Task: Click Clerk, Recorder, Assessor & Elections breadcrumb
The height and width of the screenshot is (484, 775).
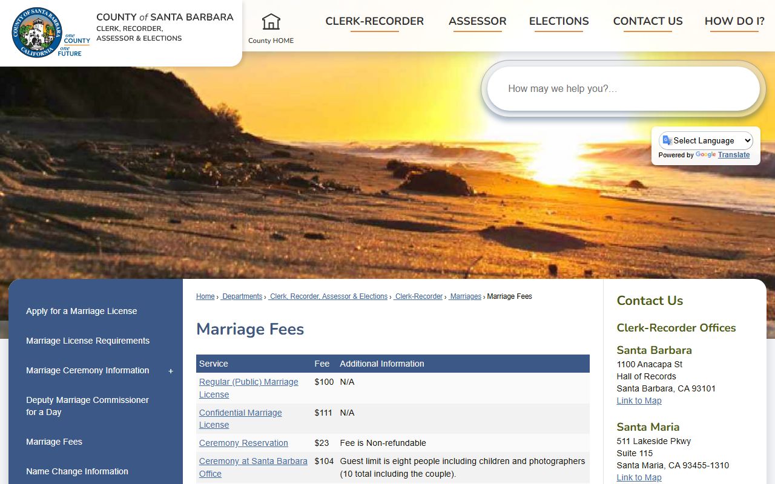Action: (328, 296)
